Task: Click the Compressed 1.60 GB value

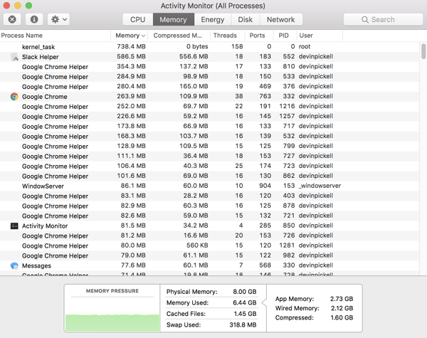Action: 342,317
